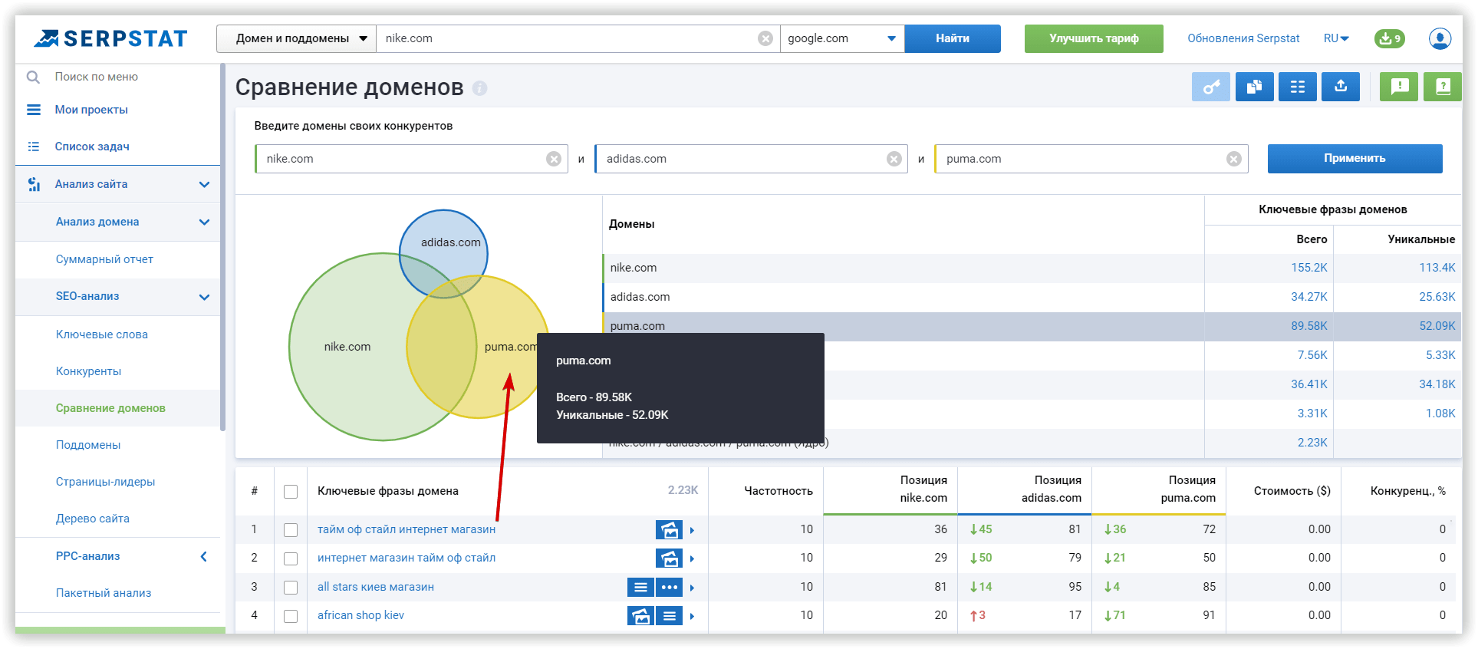The image size is (1478, 649).
Task: Click the Улучшить тариф button
Action: [1094, 38]
